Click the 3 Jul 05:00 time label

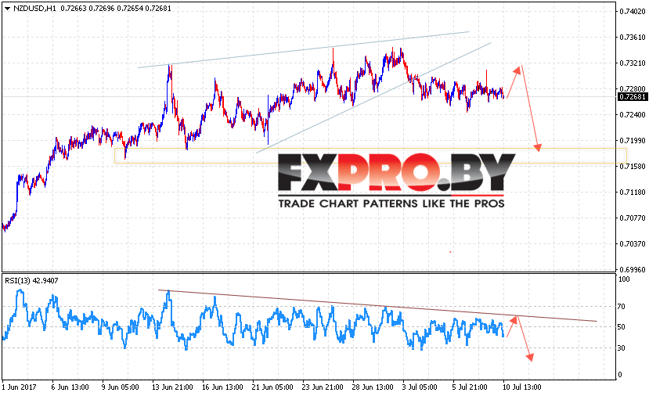pyautogui.click(x=420, y=387)
